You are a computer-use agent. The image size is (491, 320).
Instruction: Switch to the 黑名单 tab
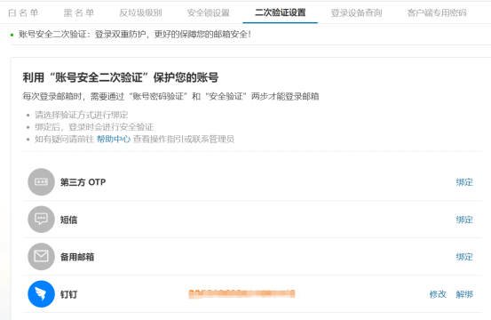[79, 12]
